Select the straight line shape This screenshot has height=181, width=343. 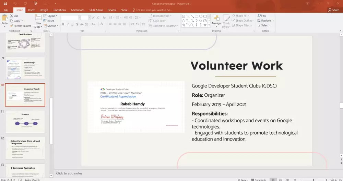pos(188,16)
